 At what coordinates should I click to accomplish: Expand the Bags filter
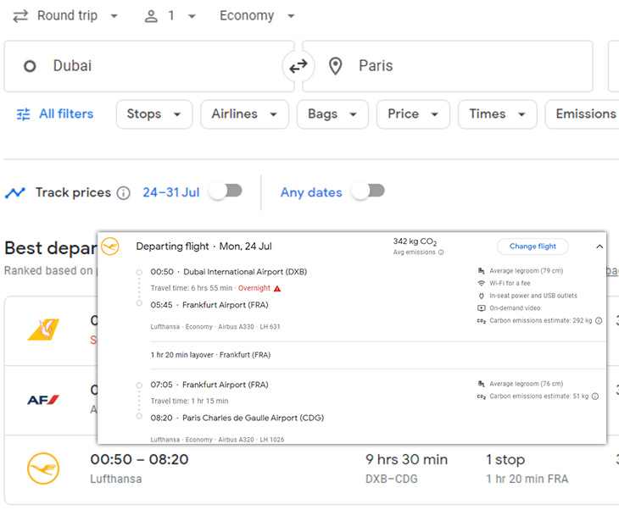pos(332,114)
